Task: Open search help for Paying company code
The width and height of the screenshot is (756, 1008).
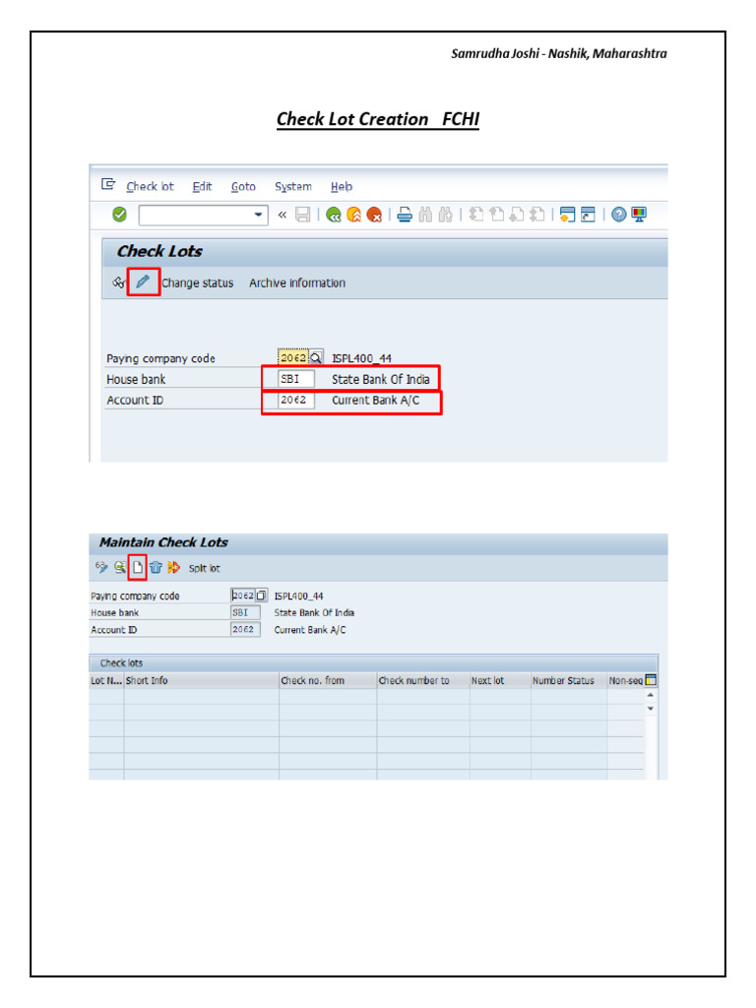Action: 316,357
